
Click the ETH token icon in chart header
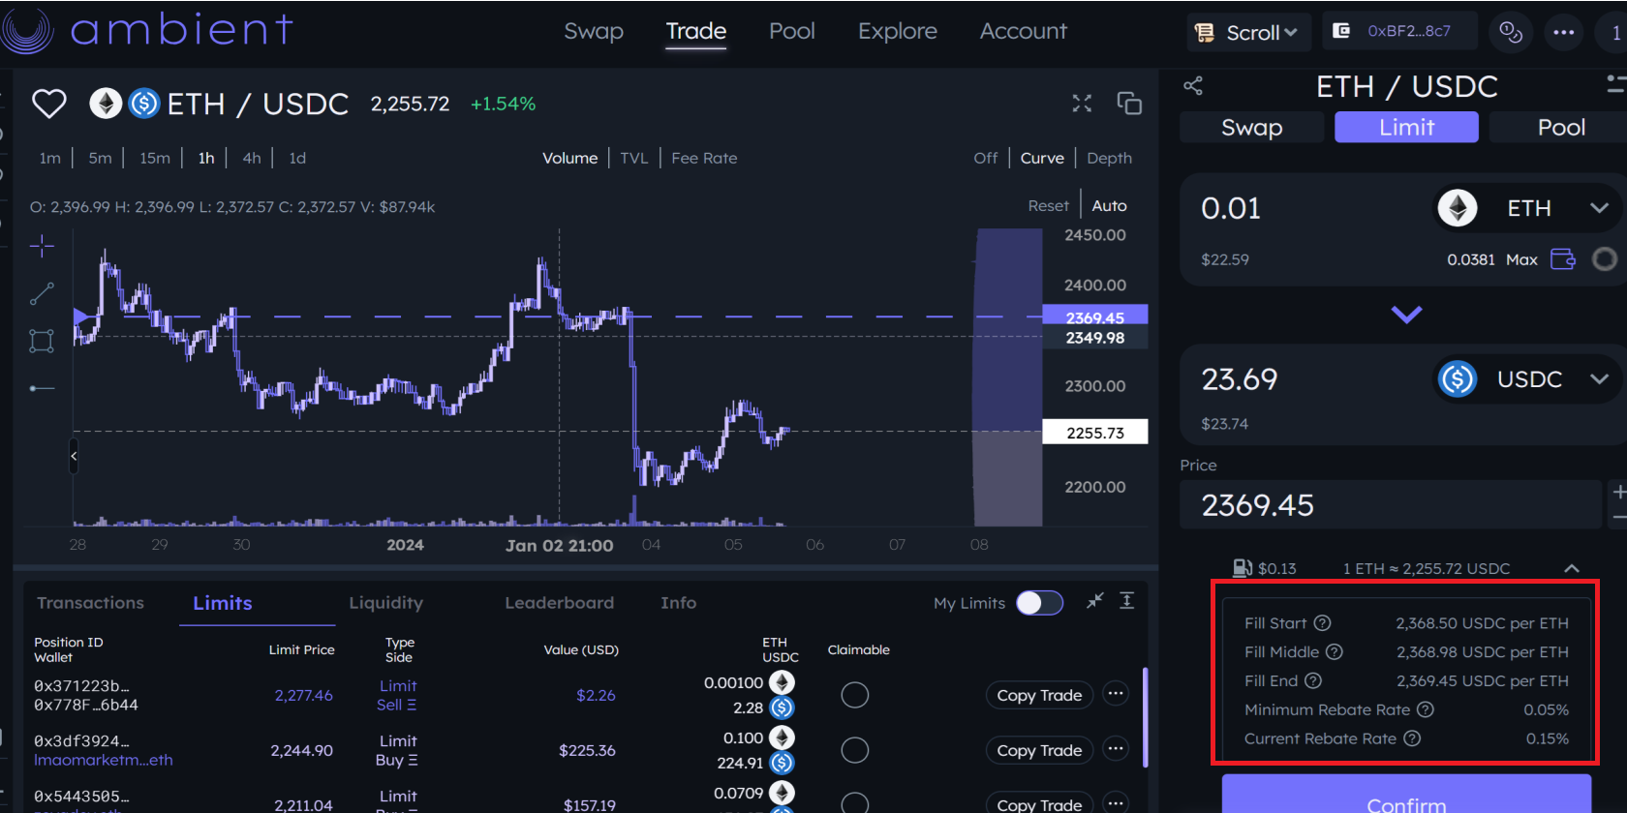(106, 103)
